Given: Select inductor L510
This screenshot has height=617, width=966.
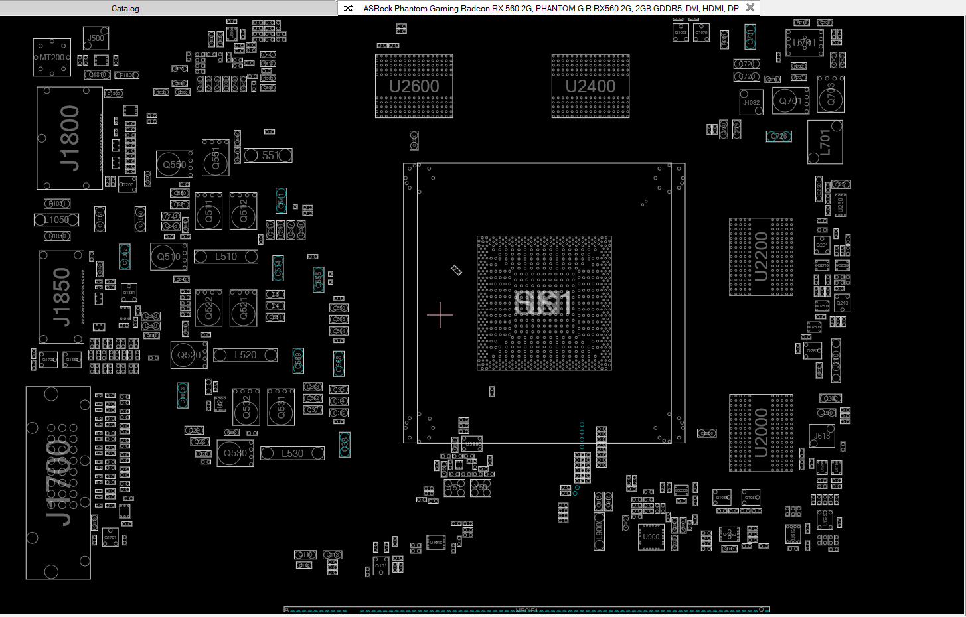Looking at the screenshot, I should click(226, 257).
